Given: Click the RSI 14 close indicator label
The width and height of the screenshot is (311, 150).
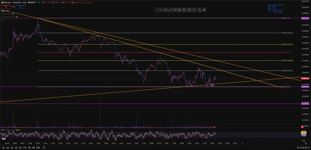Looking at the screenshot, I should pyautogui.click(x=6, y=130).
